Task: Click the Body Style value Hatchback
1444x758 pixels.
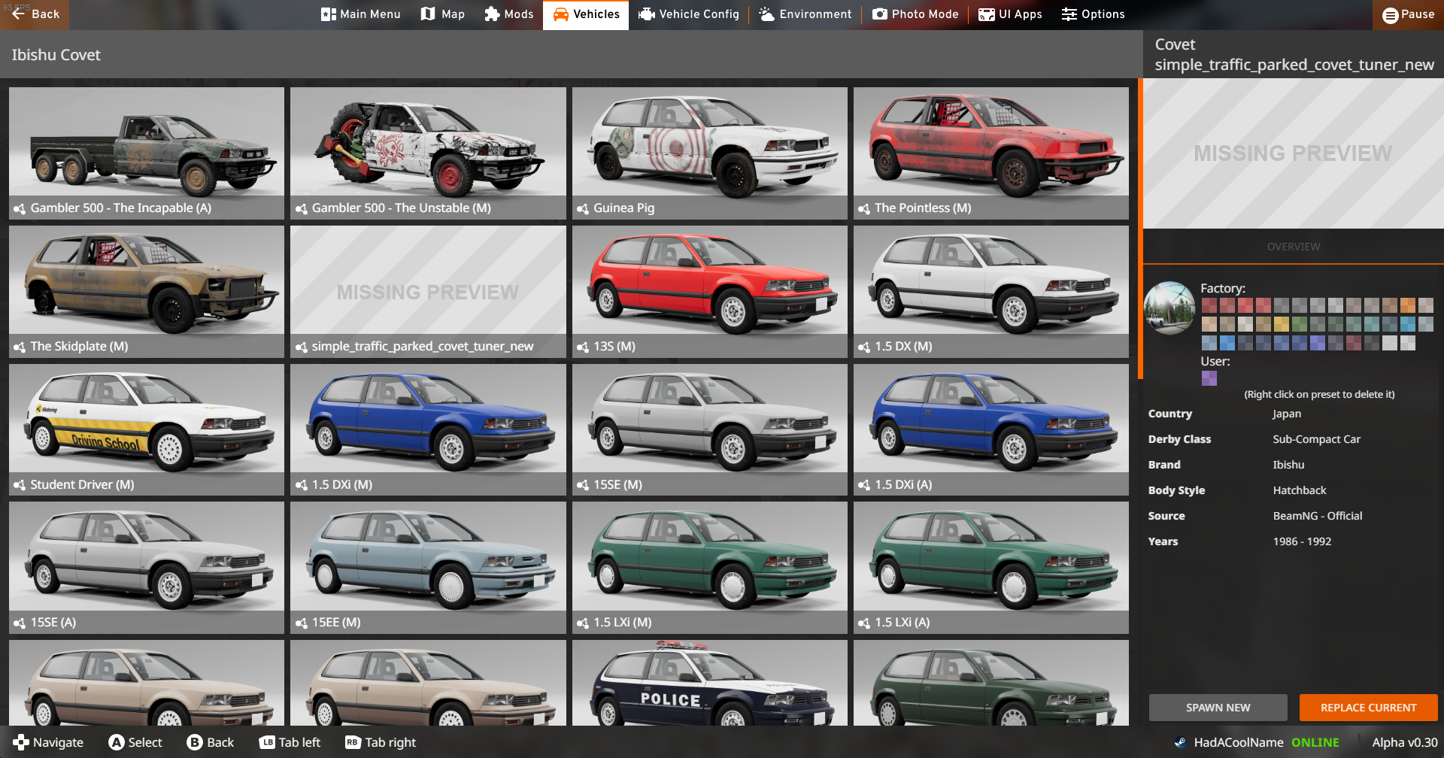Action: coord(1300,490)
